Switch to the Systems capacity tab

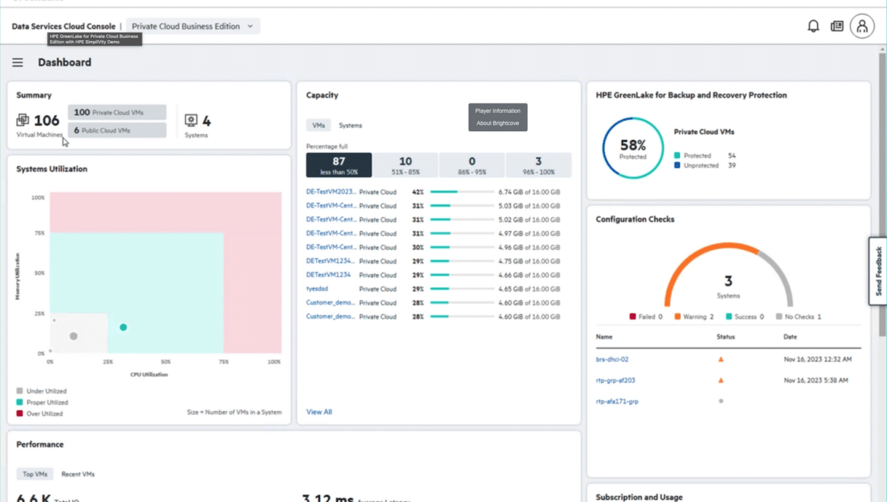[350, 126]
